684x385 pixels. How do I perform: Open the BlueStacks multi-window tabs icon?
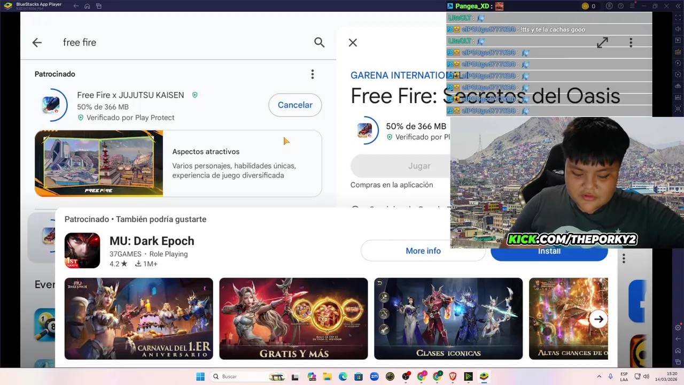click(x=99, y=6)
